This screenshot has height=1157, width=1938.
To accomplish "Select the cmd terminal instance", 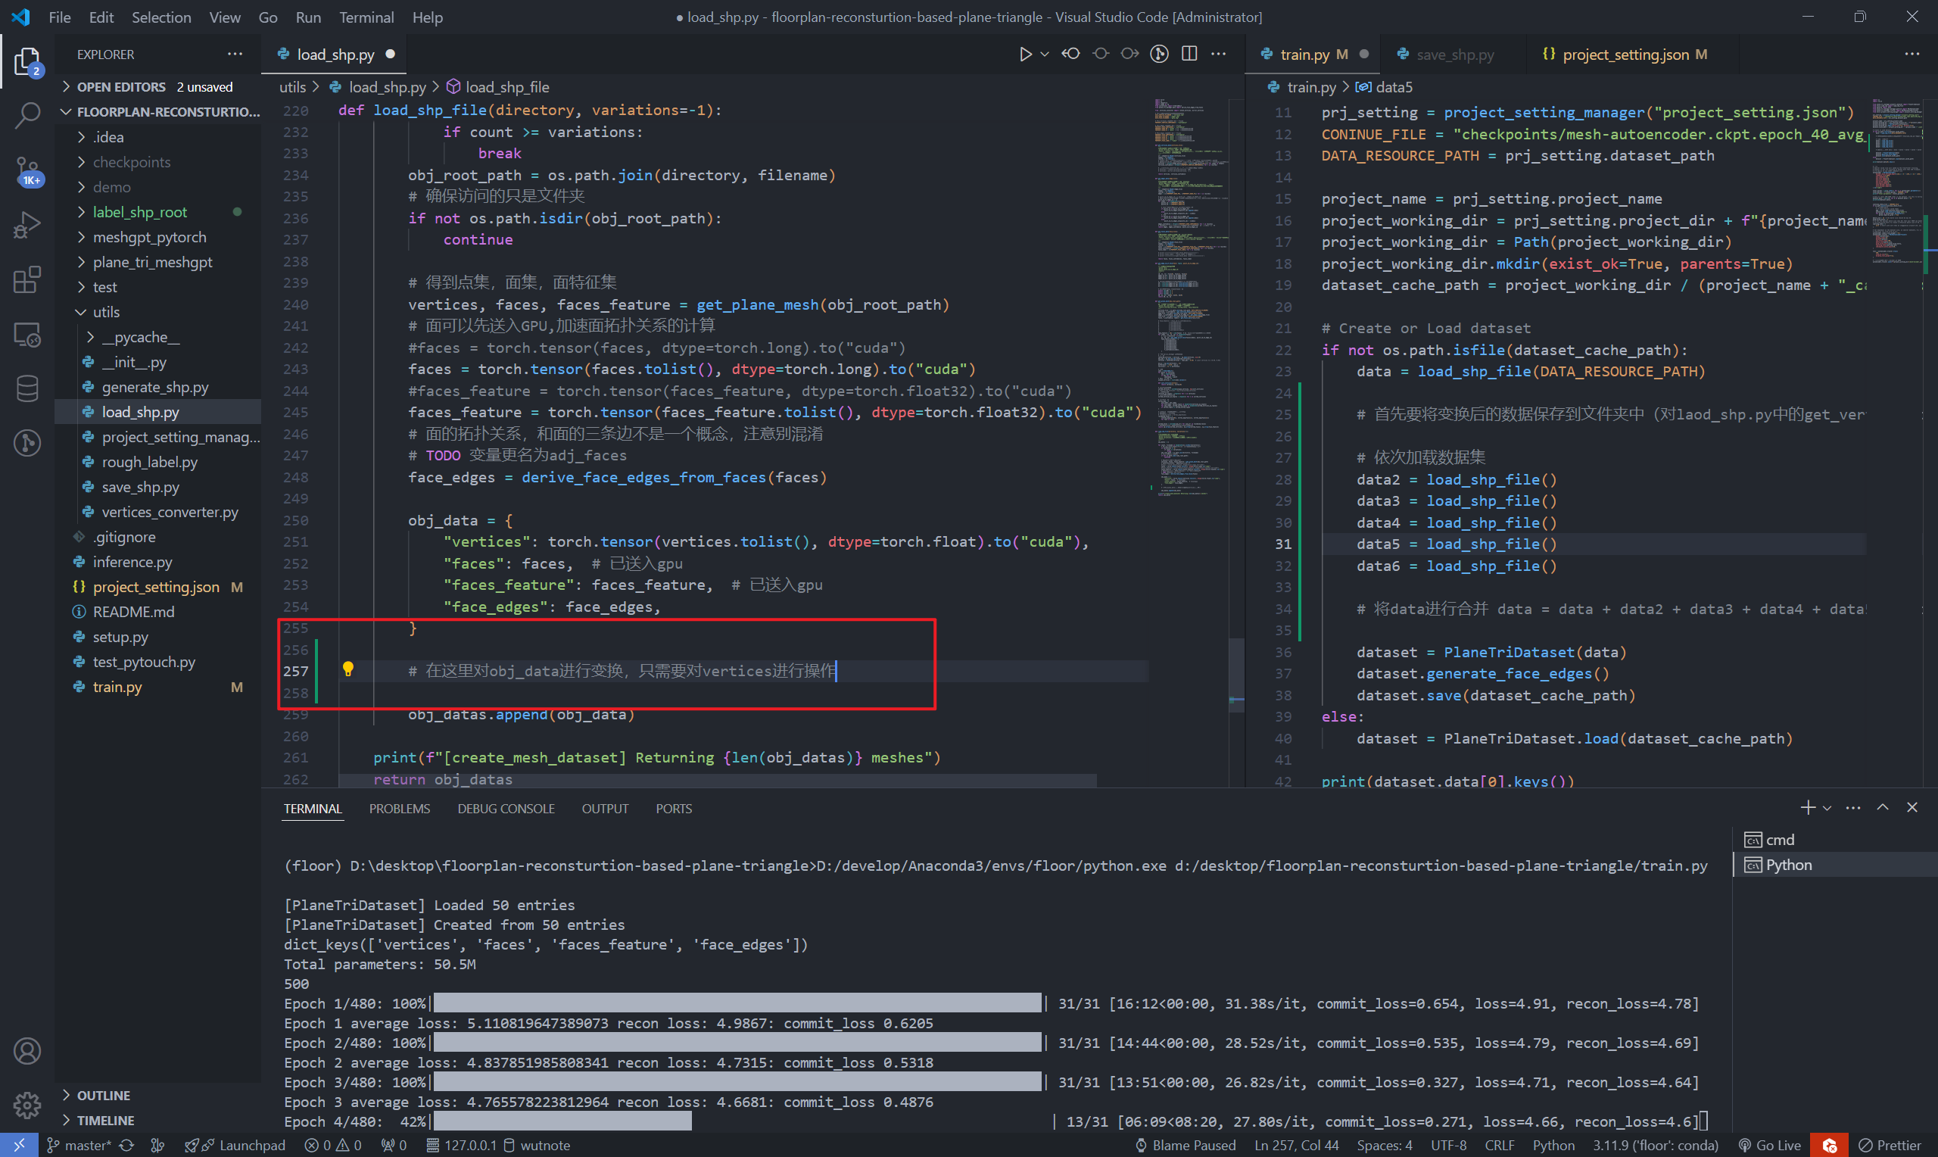I will pos(1835,840).
